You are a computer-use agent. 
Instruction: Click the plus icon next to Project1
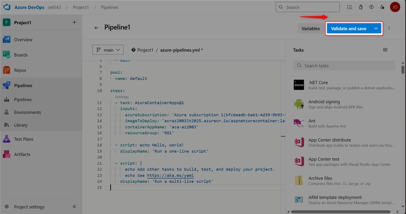click(x=74, y=22)
